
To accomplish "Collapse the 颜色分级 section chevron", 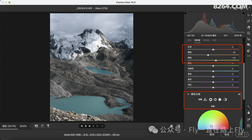I will (188, 94).
